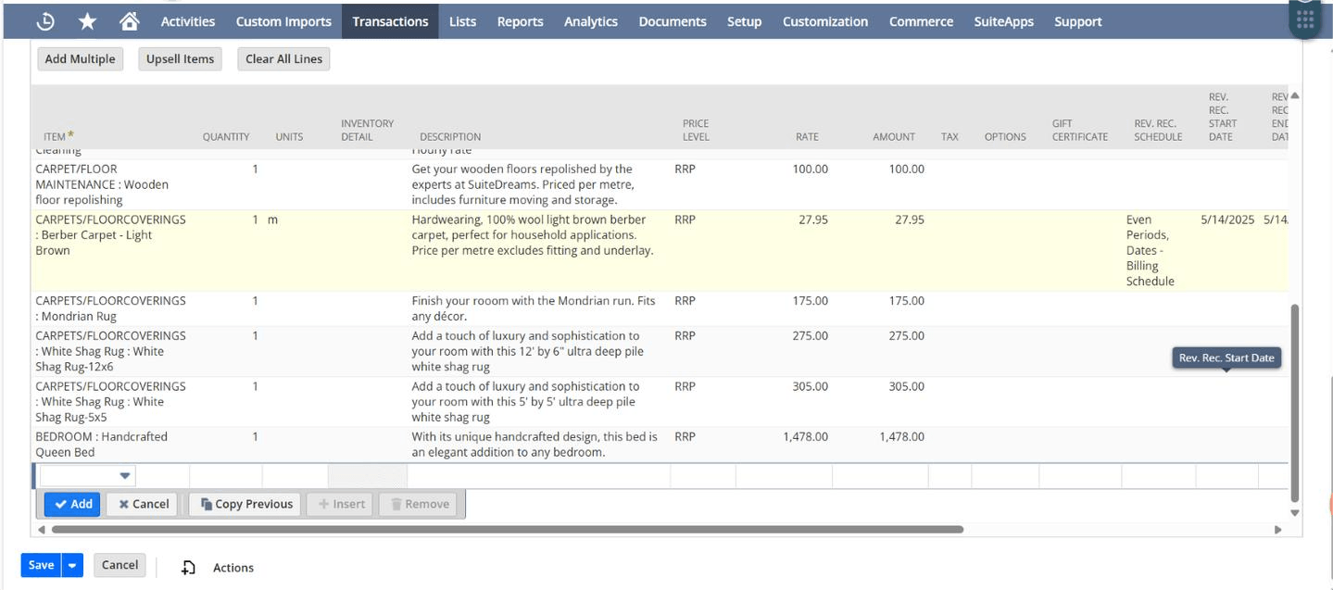This screenshot has height=590, width=1333.
Task: Open the Item selection dropdown
Action: [124, 476]
